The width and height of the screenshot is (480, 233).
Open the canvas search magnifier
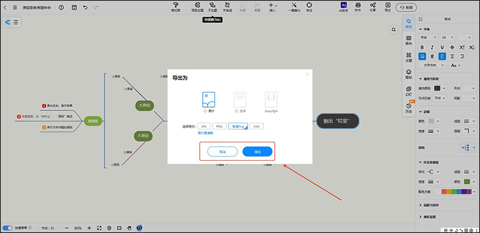point(394,29)
